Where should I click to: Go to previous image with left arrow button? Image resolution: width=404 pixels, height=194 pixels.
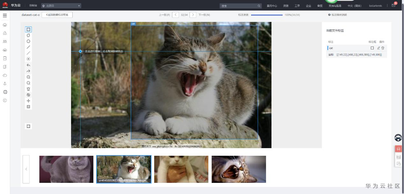tap(175, 15)
